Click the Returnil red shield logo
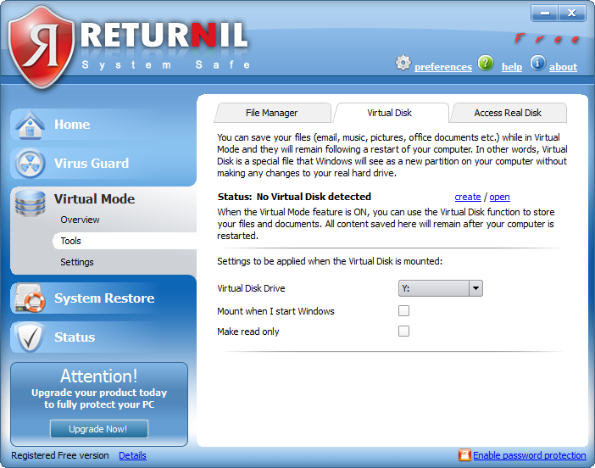Screen dimensions: 595x468 point(42,47)
